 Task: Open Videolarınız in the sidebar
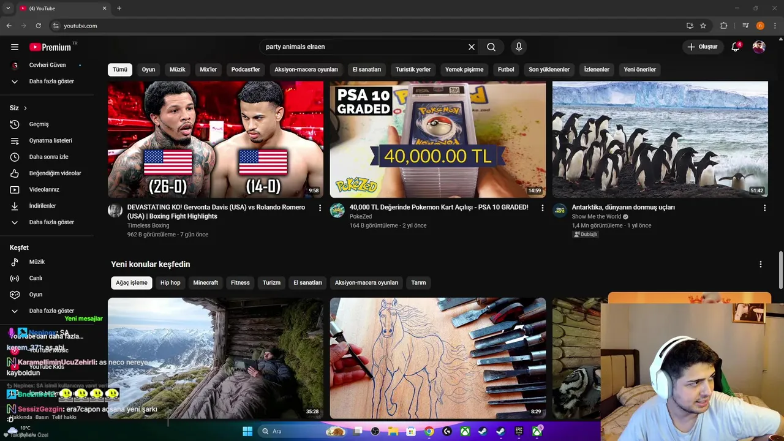47,190
